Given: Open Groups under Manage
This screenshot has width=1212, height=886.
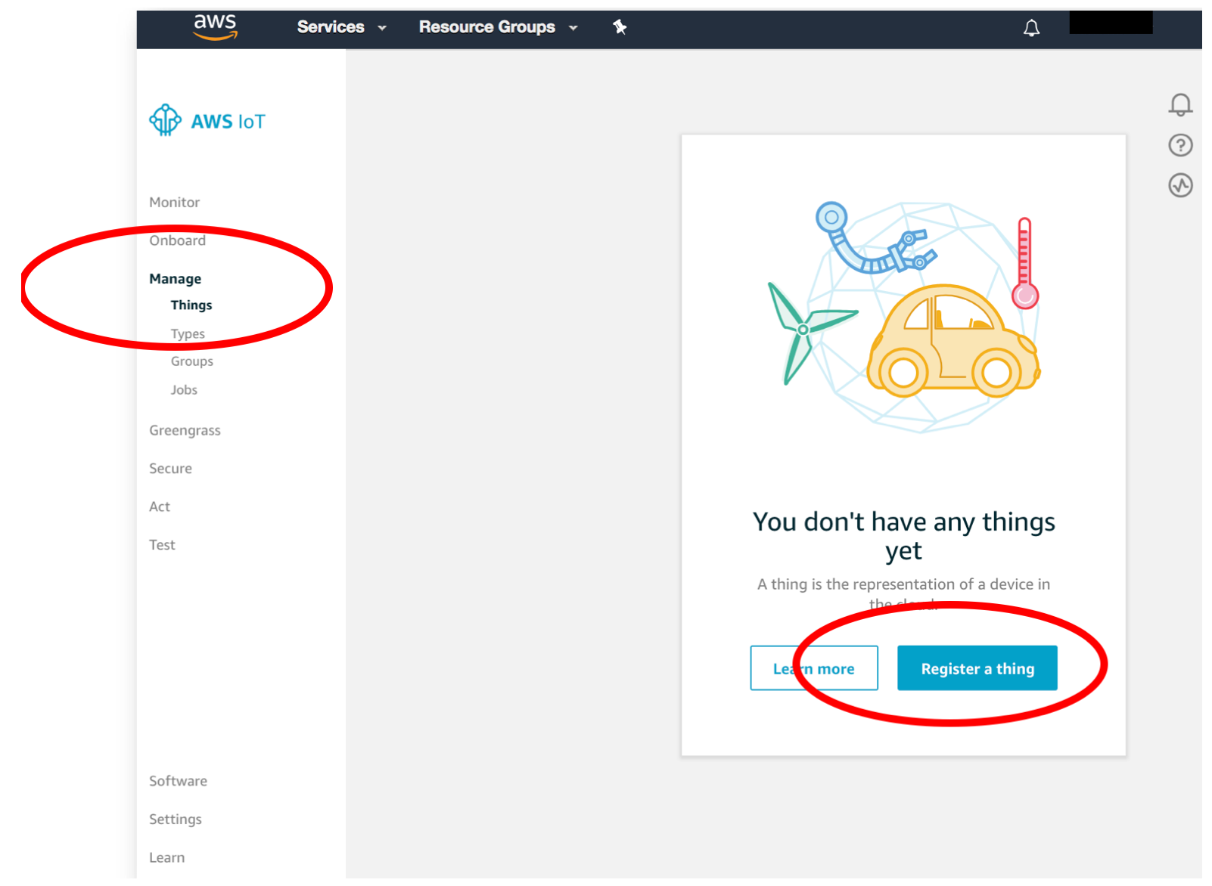Looking at the screenshot, I should 192,361.
